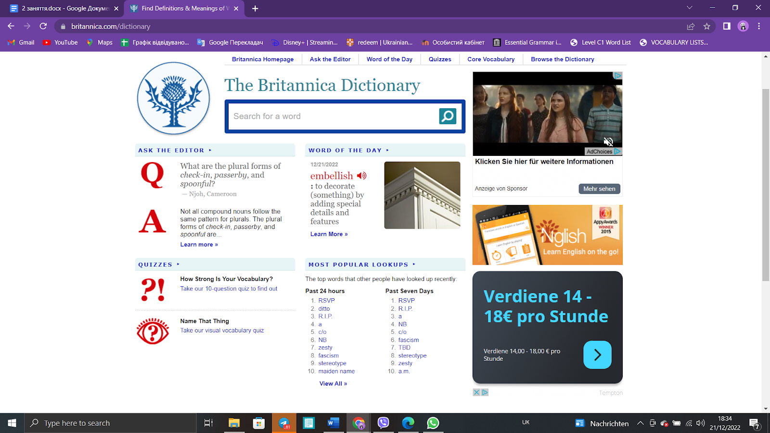Open Viber from taskbar
This screenshot has height=433, width=770.
point(383,423)
